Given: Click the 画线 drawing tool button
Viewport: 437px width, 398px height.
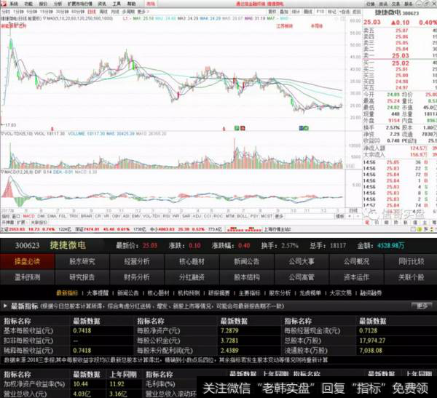Looking at the screenshot, I should point(308,12).
